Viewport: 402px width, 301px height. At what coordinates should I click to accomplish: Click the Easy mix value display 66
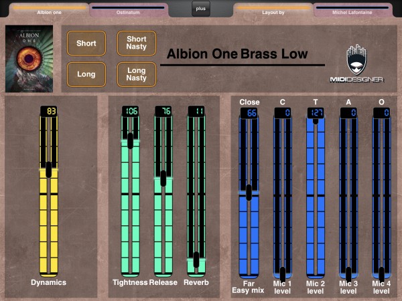click(249, 113)
